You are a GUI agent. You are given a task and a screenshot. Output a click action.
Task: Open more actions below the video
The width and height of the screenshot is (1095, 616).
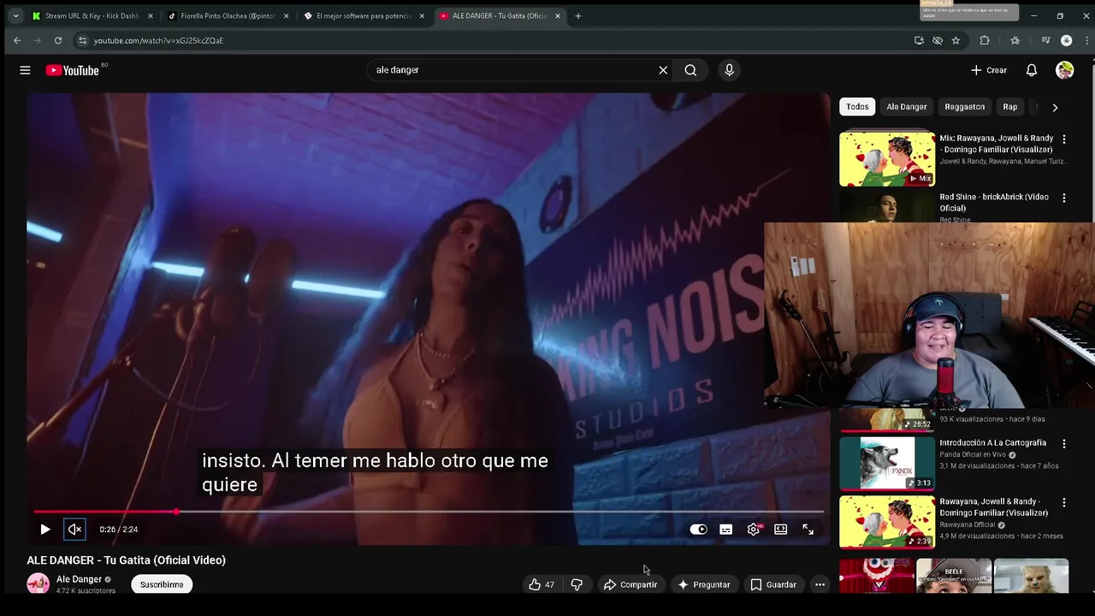tap(820, 584)
